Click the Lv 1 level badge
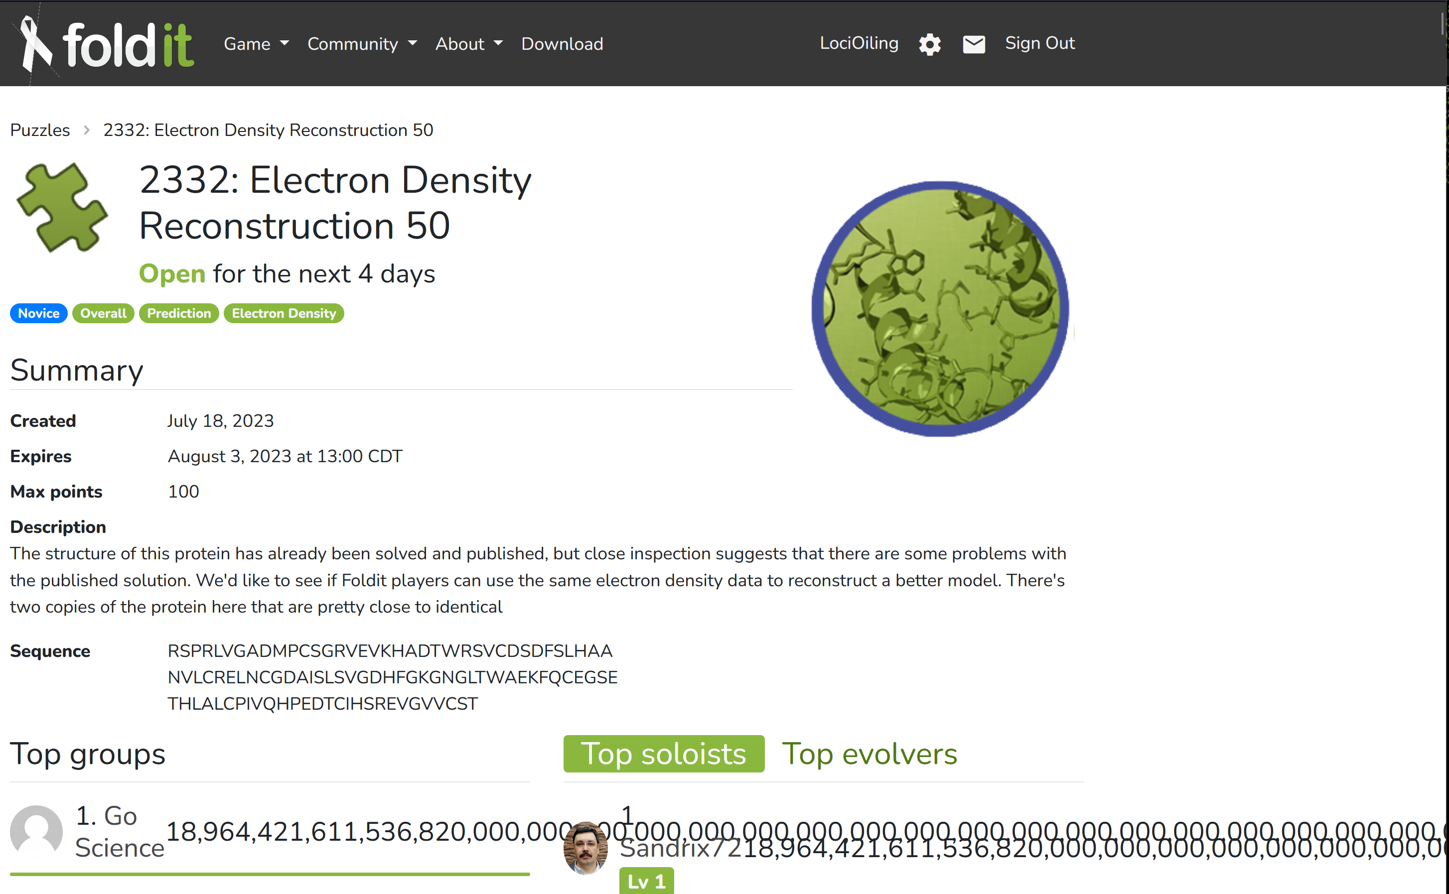 [646, 882]
